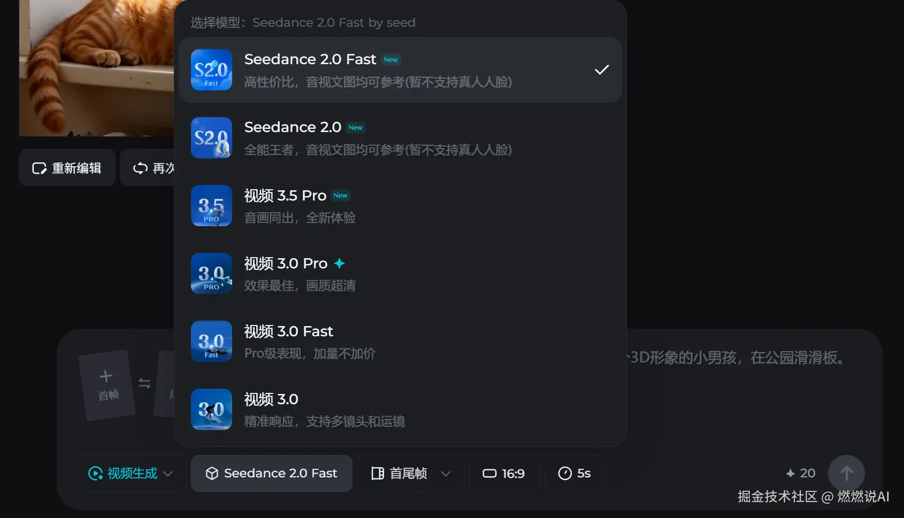Image resolution: width=904 pixels, height=518 pixels.
Task: Pick 视频 3.0 Fast from model list
Action: pyautogui.click(x=400, y=341)
